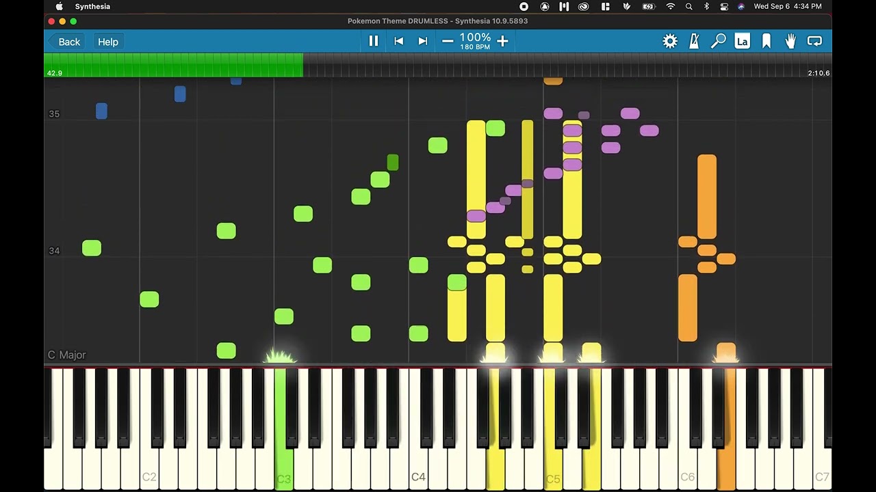The width and height of the screenshot is (876, 492).
Task: Decrease playback speed with the minus button
Action: click(448, 41)
